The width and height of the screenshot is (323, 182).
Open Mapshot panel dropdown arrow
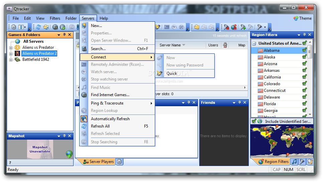click(x=59, y=136)
